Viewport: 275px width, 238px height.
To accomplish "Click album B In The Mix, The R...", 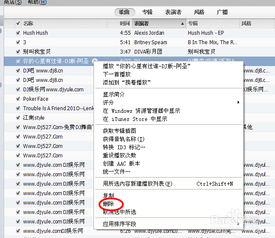I will tap(212, 42).
